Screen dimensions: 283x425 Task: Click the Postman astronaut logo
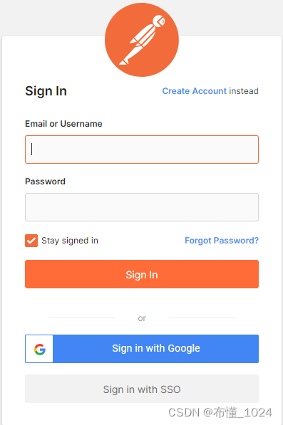click(142, 40)
